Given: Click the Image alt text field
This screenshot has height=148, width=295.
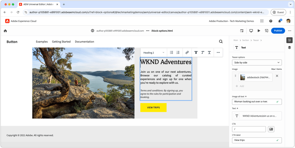Looking at the screenshot, I should [x=257, y=102].
